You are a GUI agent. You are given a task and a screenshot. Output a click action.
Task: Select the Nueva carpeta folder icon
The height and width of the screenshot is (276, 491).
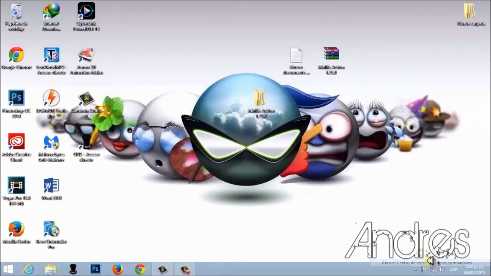(471, 15)
